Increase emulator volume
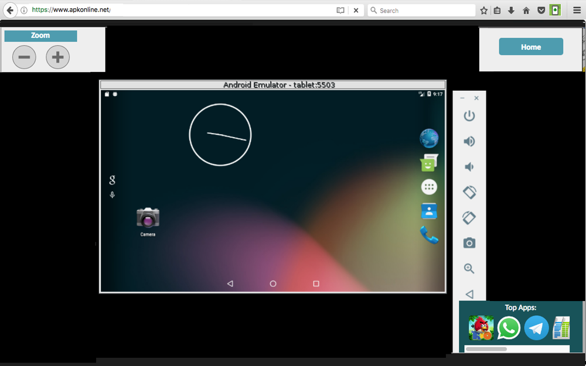The height and width of the screenshot is (366, 586). click(x=469, y=141)
